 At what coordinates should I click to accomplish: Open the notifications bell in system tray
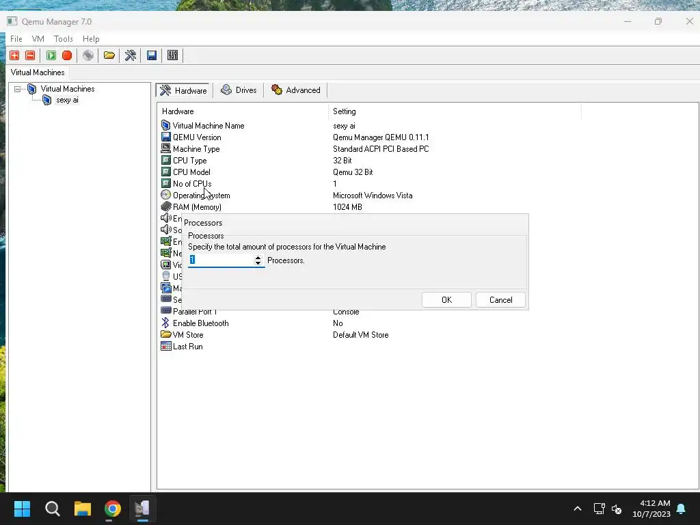(x=681, y=509)
